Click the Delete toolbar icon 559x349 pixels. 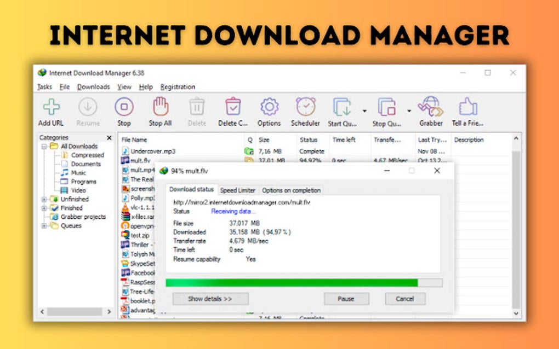tap(196, 109)
